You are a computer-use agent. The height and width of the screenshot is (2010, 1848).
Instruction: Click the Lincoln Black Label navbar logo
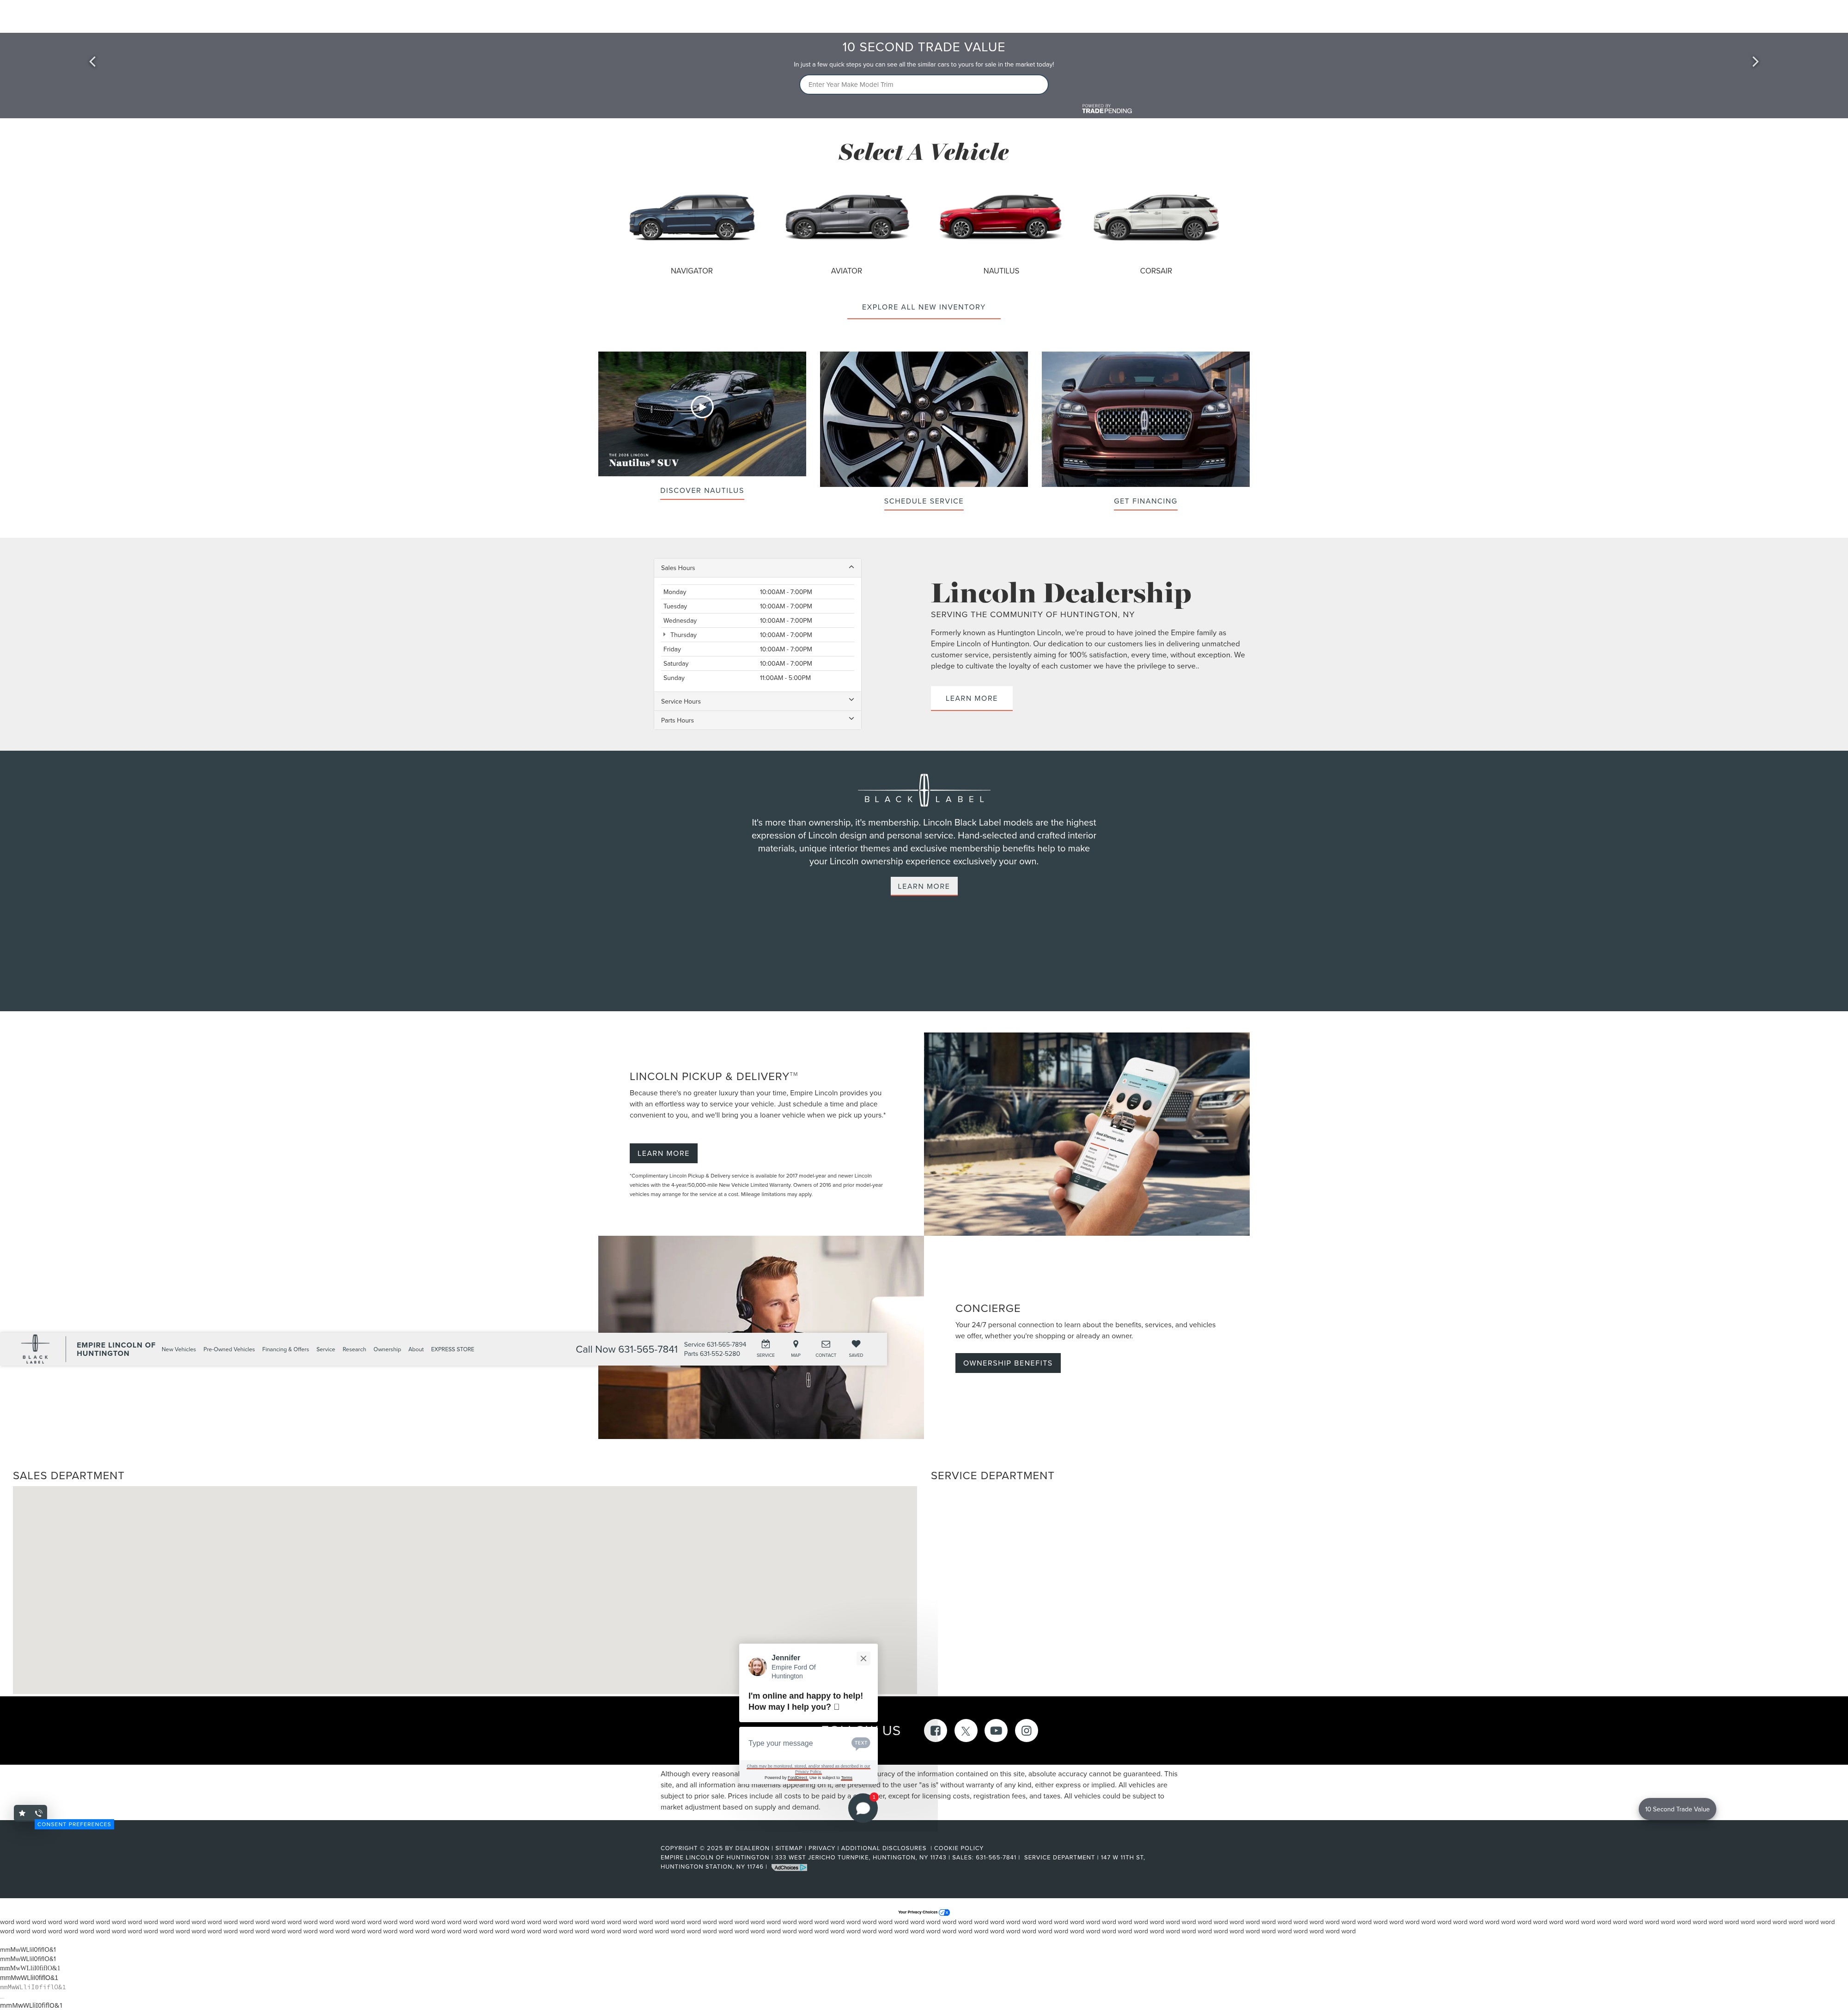pos(35,1349)
